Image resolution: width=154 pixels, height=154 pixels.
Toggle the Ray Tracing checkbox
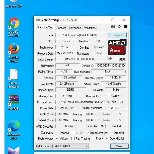[73, 139]
